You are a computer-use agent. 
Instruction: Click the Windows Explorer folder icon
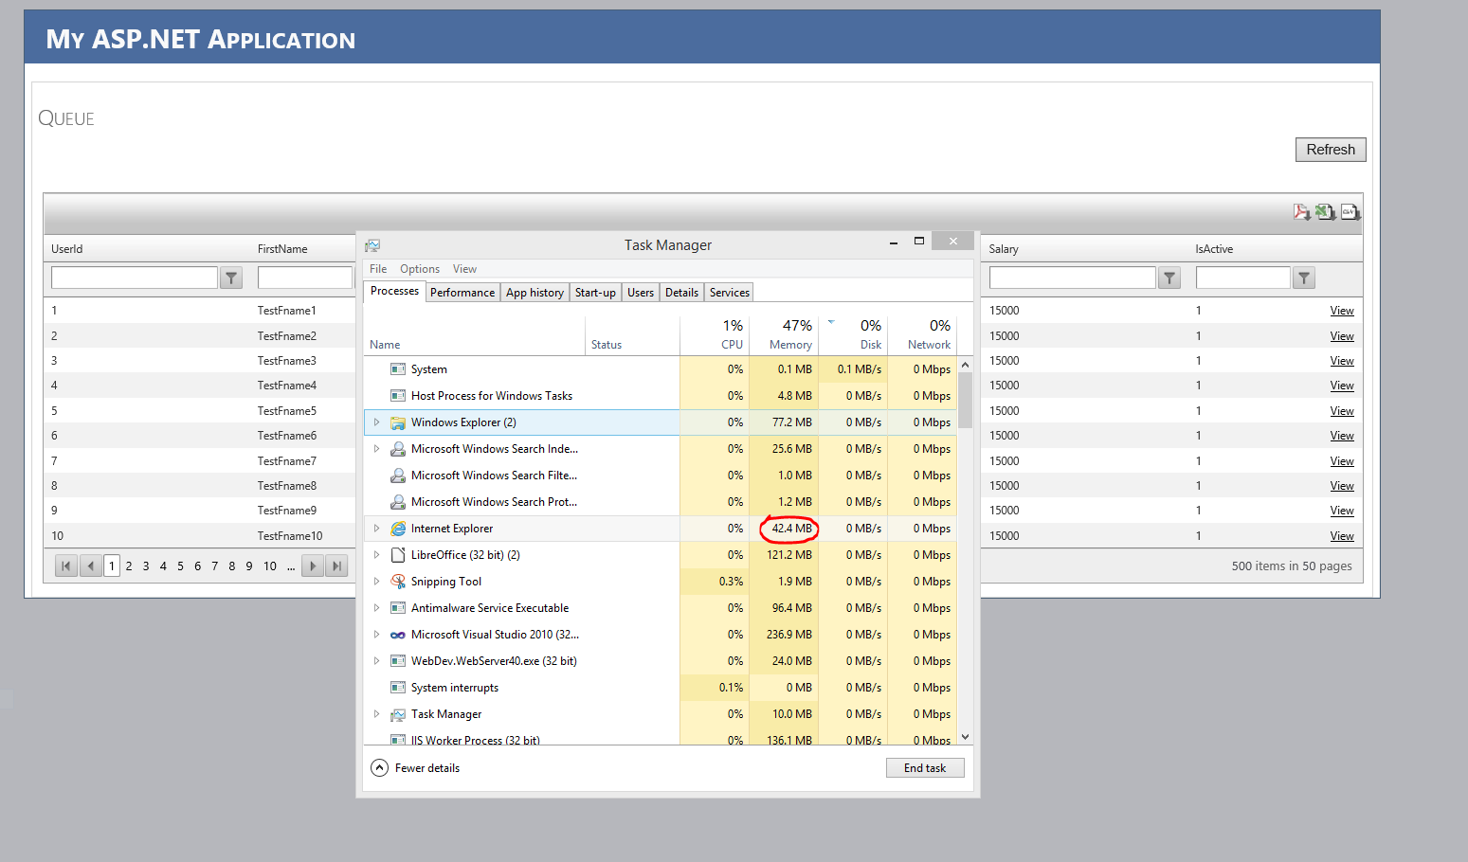tap(398, 422)
